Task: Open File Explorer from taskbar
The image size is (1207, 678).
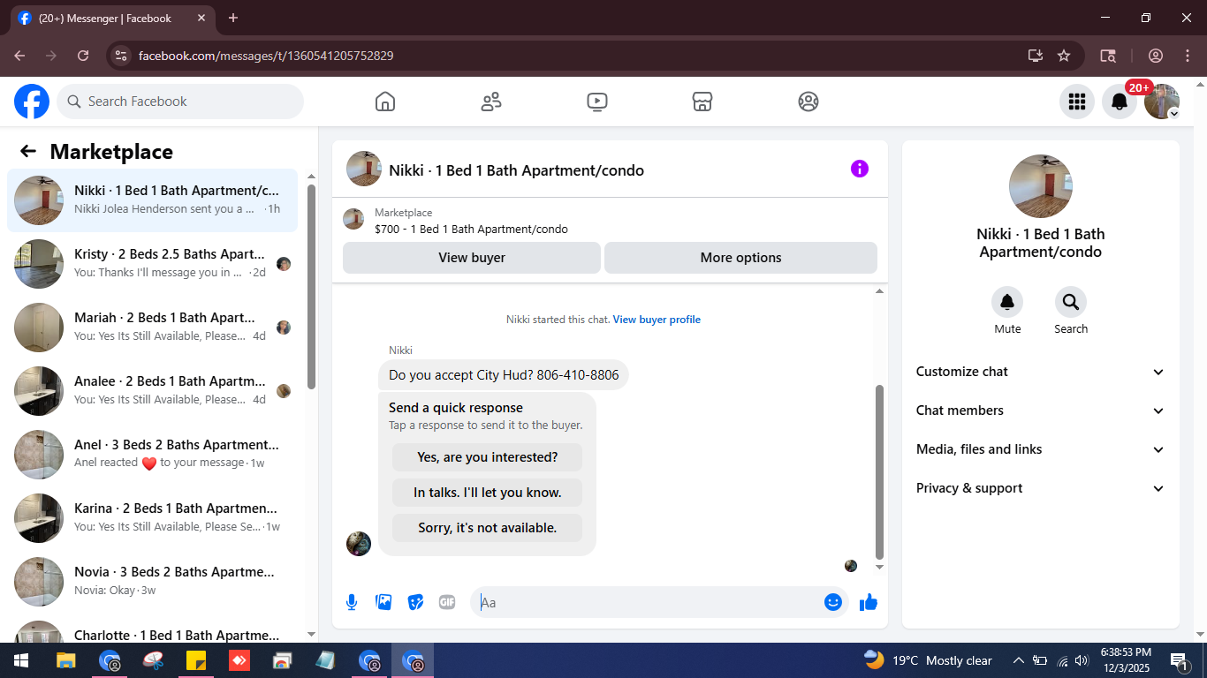Action: point(65,660)
